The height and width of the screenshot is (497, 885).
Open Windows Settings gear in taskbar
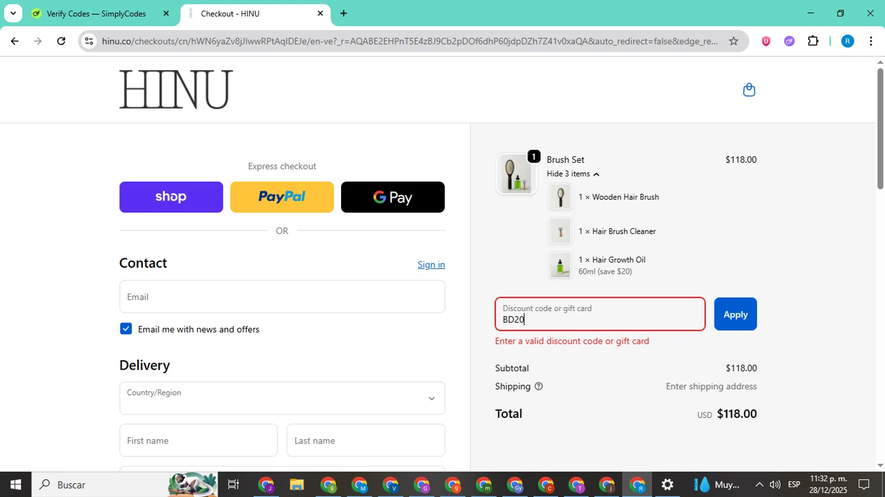coord(667,485)
